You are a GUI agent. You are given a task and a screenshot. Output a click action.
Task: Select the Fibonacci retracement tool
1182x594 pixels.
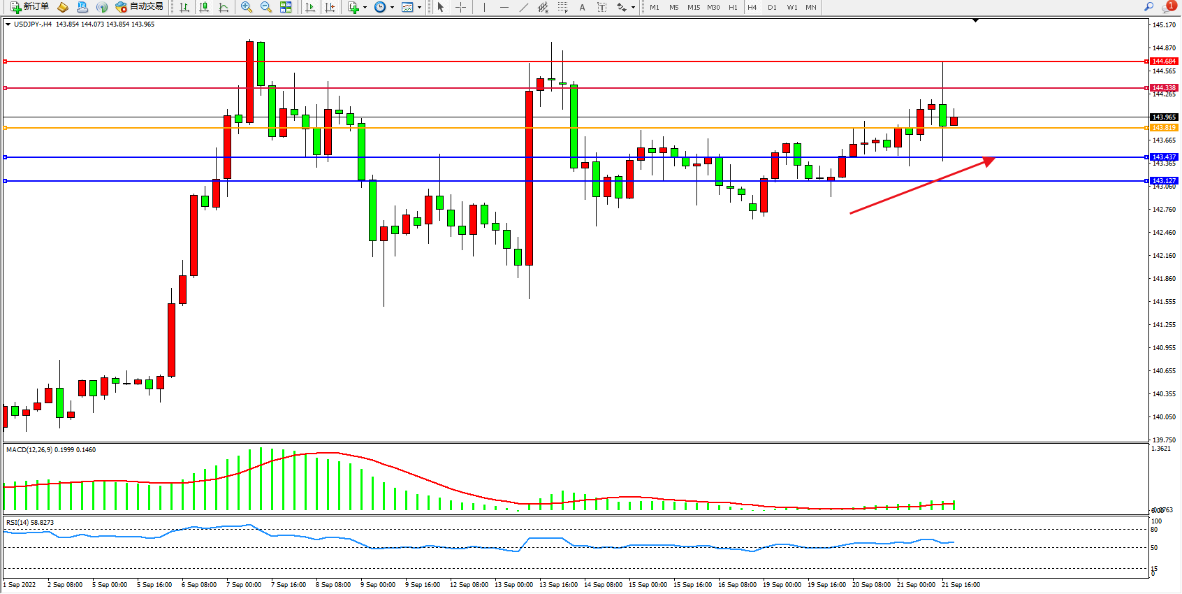tap(562, 7)
